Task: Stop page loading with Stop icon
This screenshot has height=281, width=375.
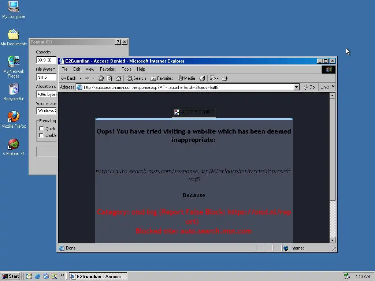Action: tap(101, 78)
